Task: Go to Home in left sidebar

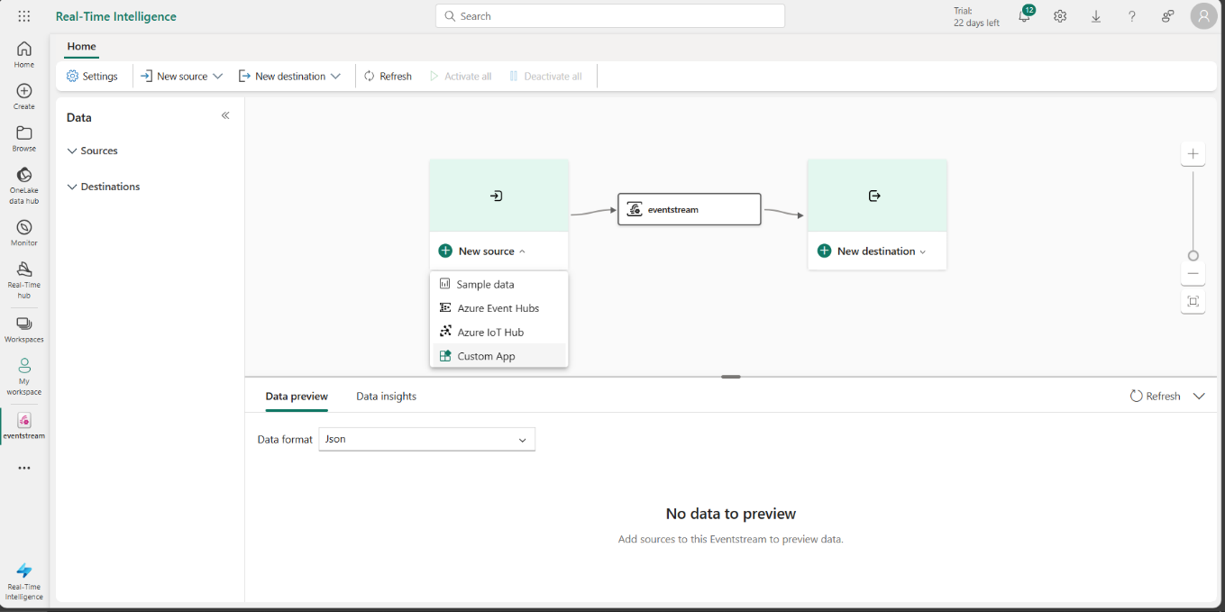Action: [x=24, y=55]
